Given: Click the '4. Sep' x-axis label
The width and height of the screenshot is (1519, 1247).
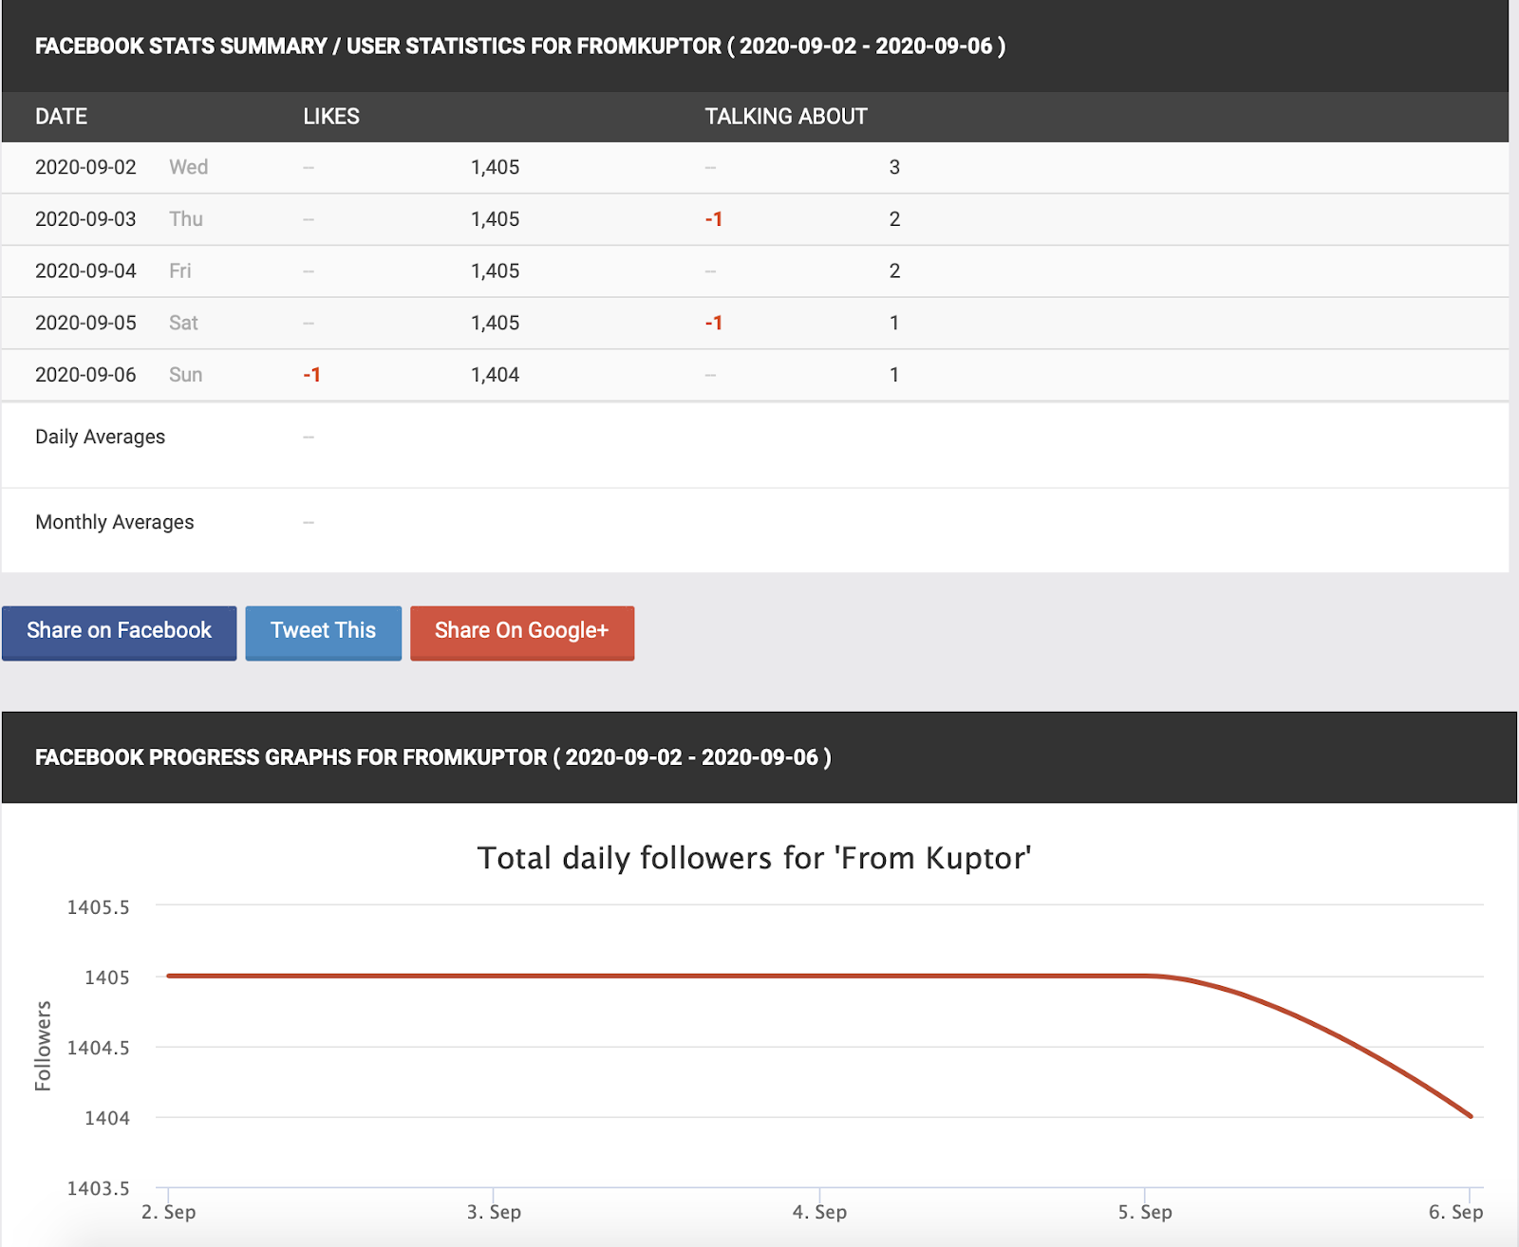Looking at the screenshot, I should [819, 1212].
